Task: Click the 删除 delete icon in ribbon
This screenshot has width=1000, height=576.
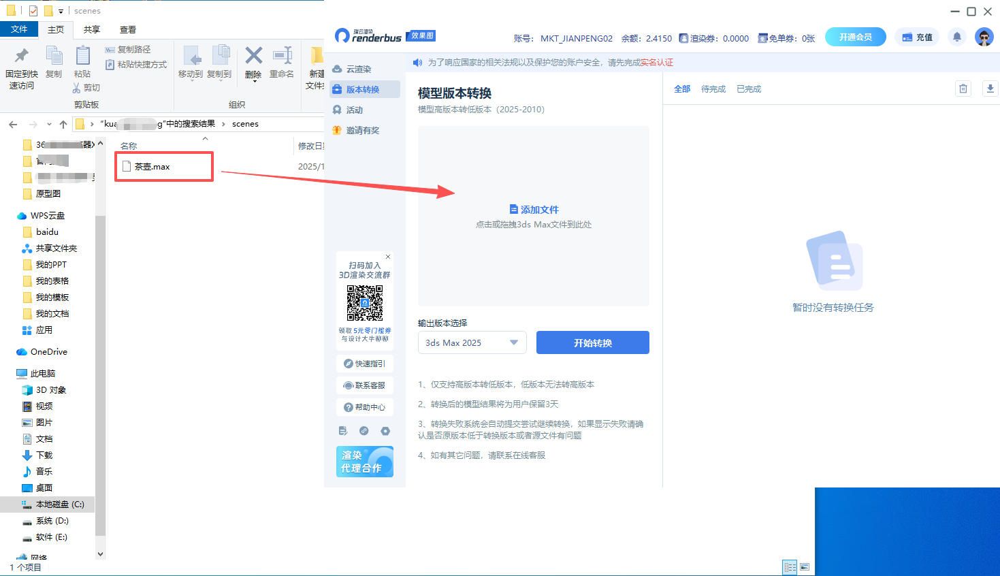Action: click(253, 62)
